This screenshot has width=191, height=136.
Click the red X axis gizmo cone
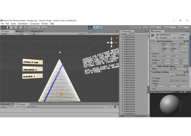pos(115,43)
